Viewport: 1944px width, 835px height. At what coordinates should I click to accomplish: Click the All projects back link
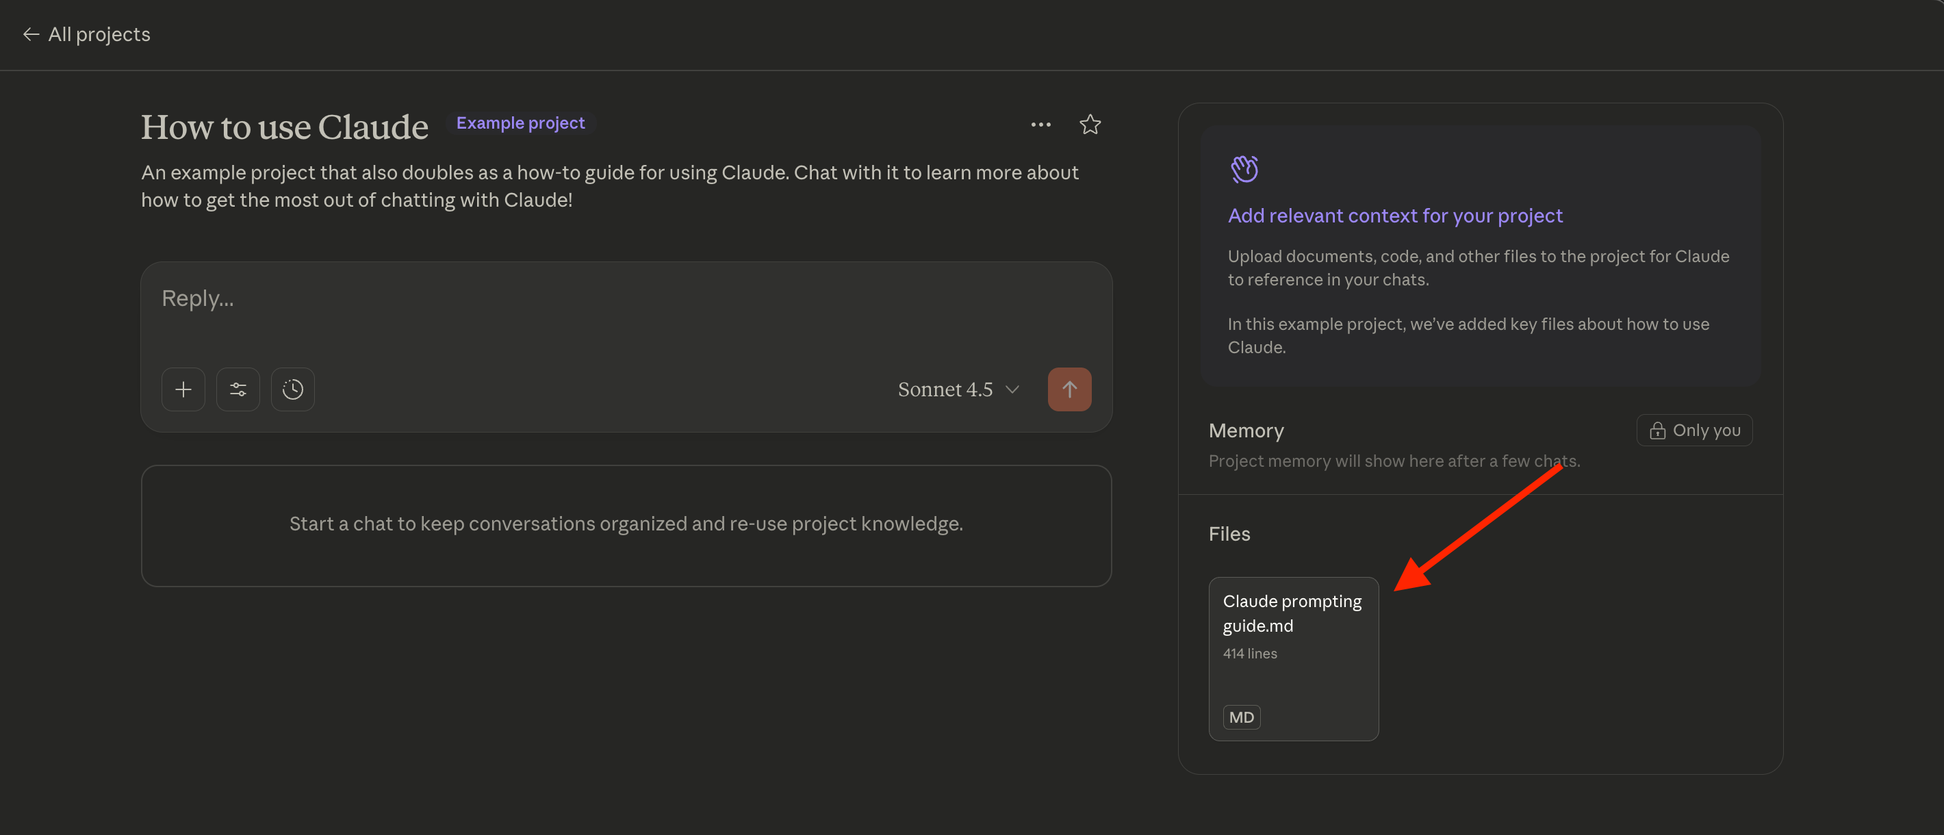coord(99,35)
